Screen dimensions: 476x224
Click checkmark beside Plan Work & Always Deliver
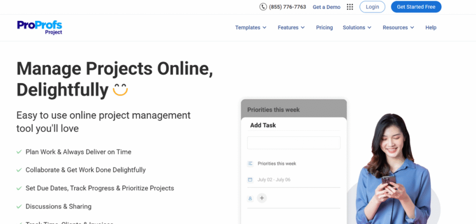tap(19, 152)
